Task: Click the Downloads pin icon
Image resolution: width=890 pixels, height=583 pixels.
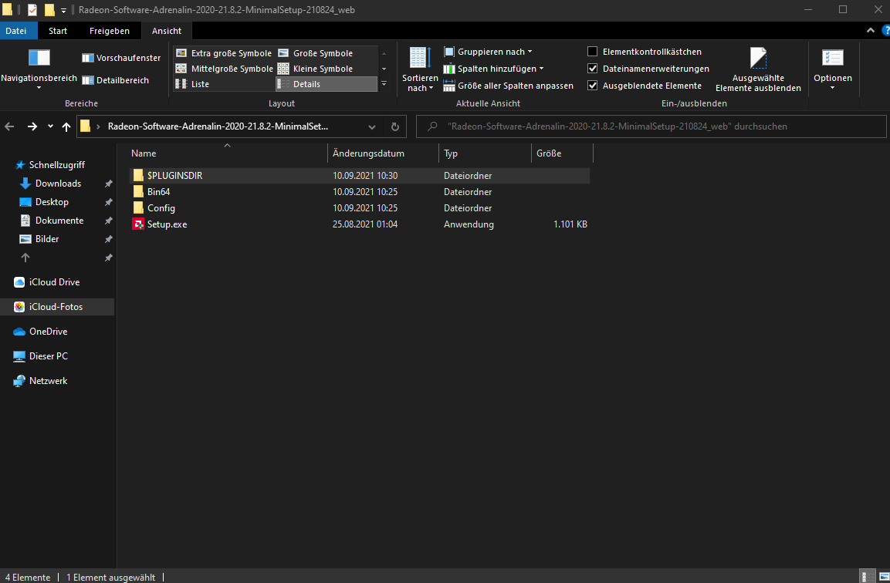Action: click(x=108, y=184)
